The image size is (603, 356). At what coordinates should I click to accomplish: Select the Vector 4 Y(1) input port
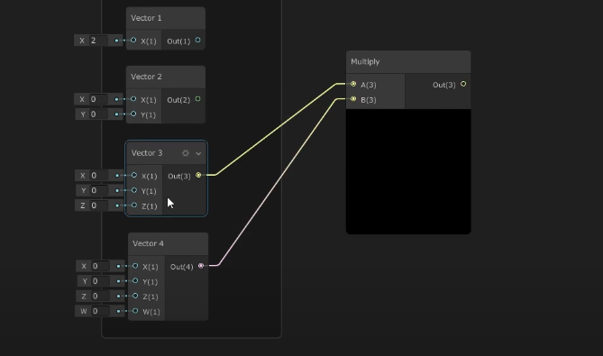click(135, 280)
